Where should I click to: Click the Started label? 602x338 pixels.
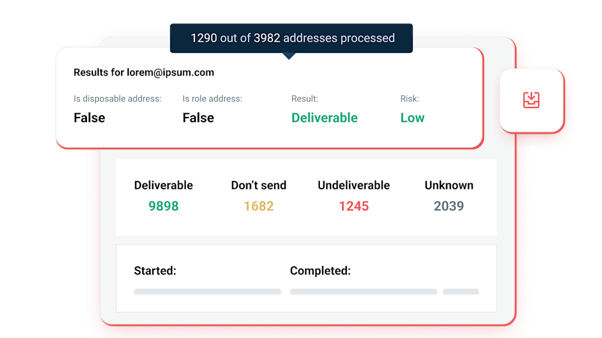tap(155, 271)
